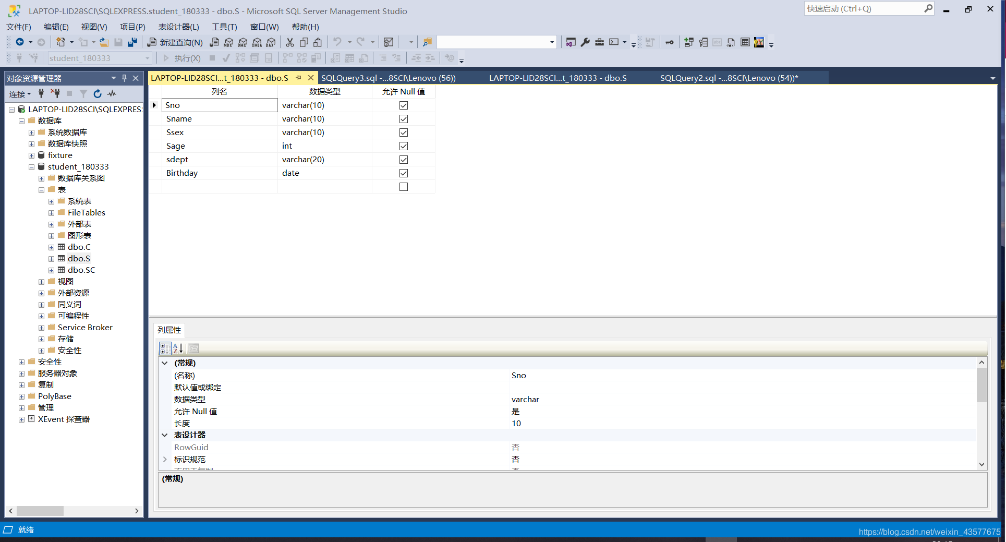Expand the fixture database node
This screenshot has height=542, width=1006.
(31, 155)
